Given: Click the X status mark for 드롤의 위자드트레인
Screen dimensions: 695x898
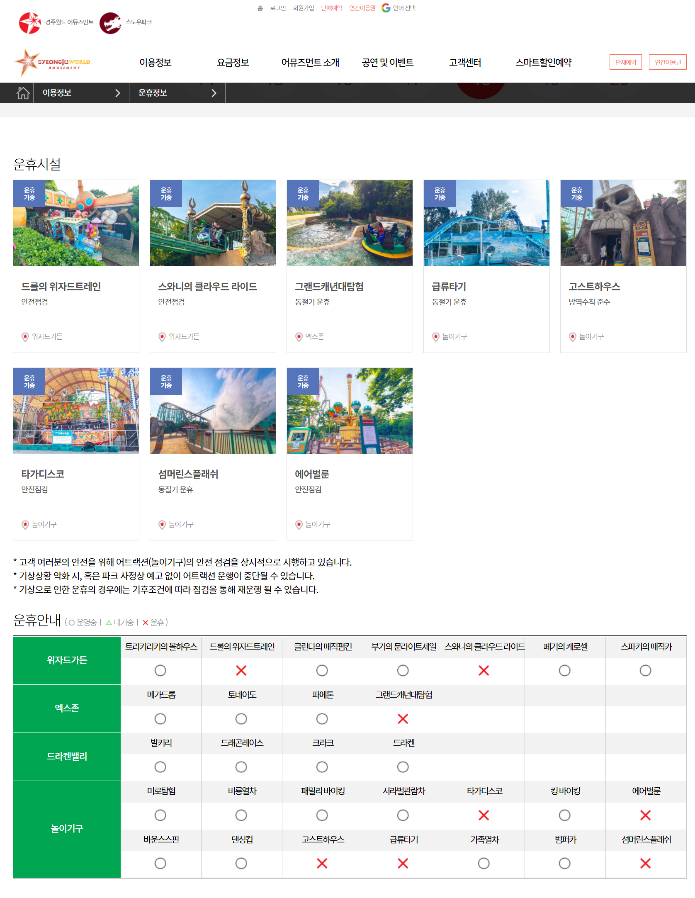Looking at the screenshot, I should pyautogui.click(x=241, y=670).
